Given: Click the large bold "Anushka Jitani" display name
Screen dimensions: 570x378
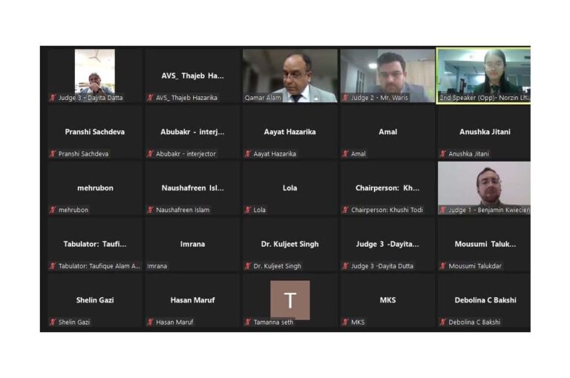Looking at the screenshot, I should click(x=485, y=132).
